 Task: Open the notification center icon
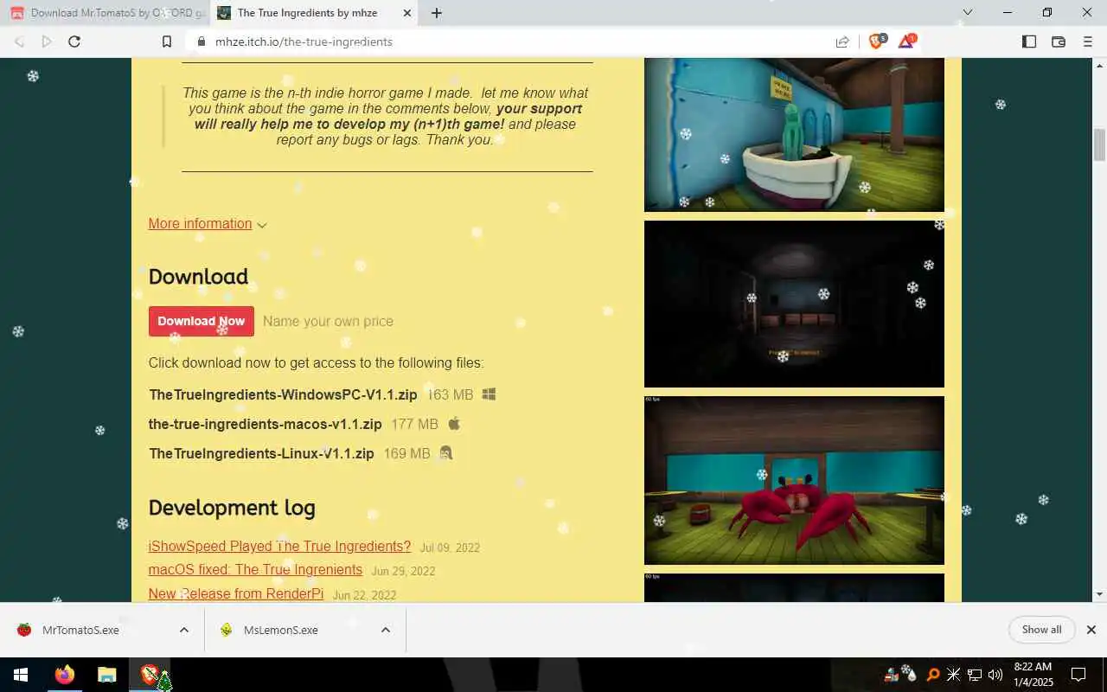click(x=1078, y=675)
